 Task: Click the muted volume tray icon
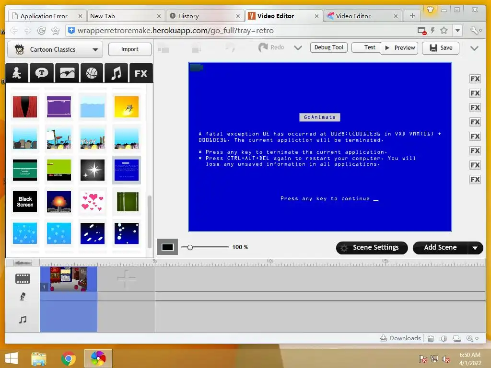coord(446,359)
